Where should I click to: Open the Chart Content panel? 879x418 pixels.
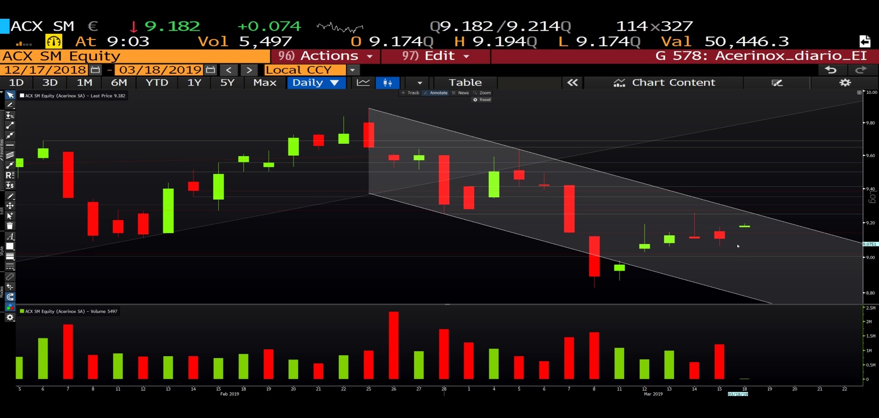(x=664, y=82)
